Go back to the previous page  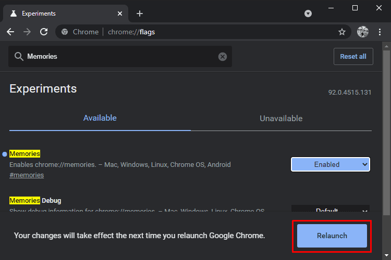(10, 32)
